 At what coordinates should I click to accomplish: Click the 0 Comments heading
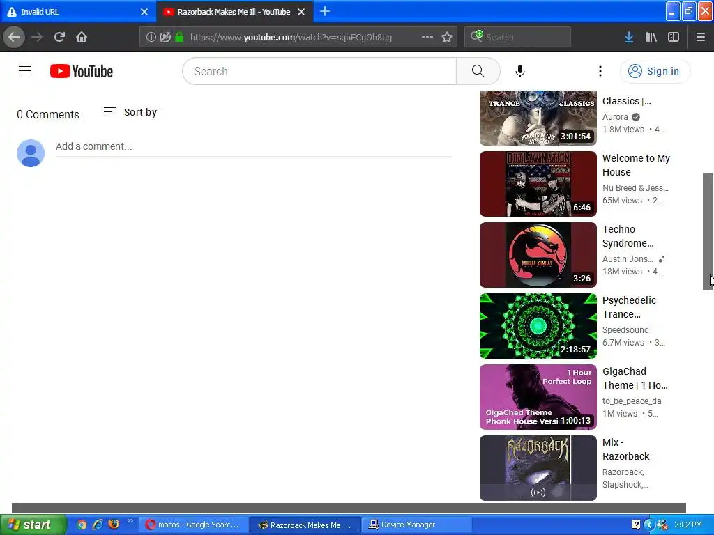click(x=48, y=114)
